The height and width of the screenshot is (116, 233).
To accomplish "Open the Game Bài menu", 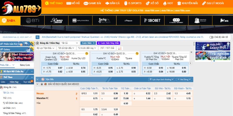I will [x=92, y=3].
